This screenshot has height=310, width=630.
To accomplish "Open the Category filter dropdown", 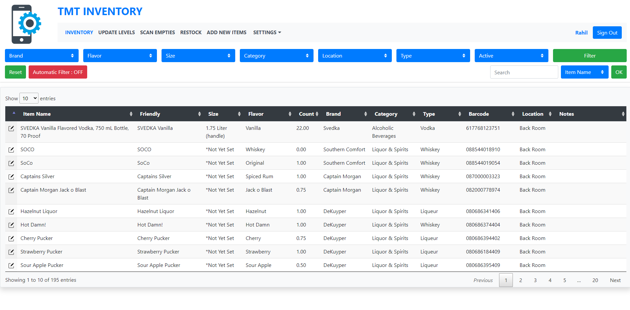I will [277, 56].
